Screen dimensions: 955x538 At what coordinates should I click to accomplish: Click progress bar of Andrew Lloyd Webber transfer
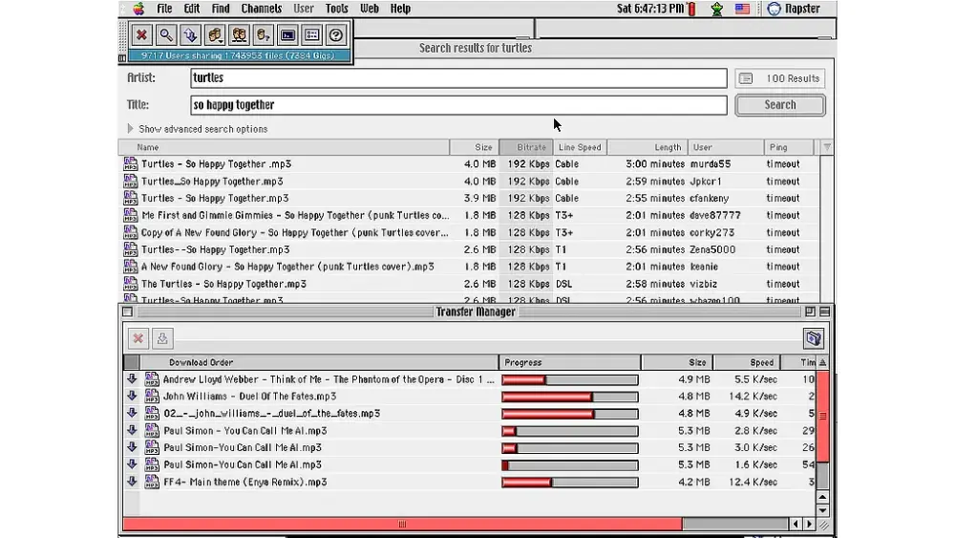coord(570,379)
